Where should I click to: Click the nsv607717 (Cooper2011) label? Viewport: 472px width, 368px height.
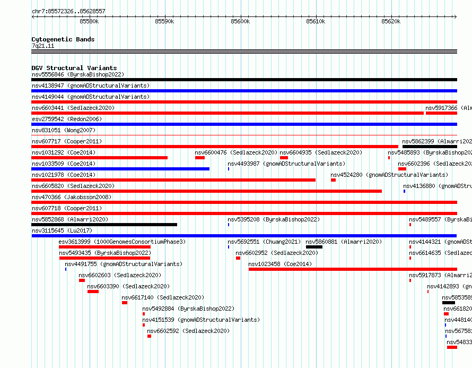(67, 141)
